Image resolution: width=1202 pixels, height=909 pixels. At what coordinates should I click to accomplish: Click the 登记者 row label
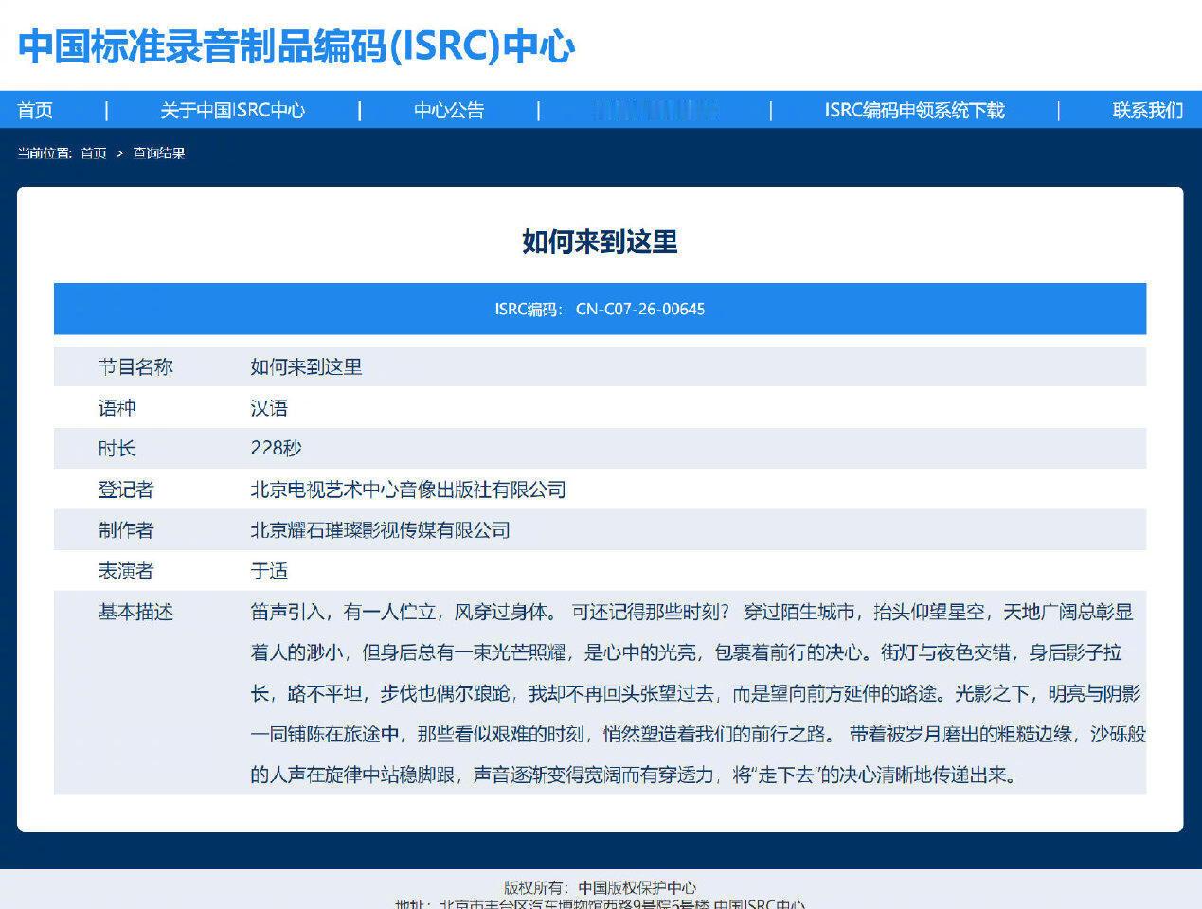pyautogui.click(x=126, y=490)
